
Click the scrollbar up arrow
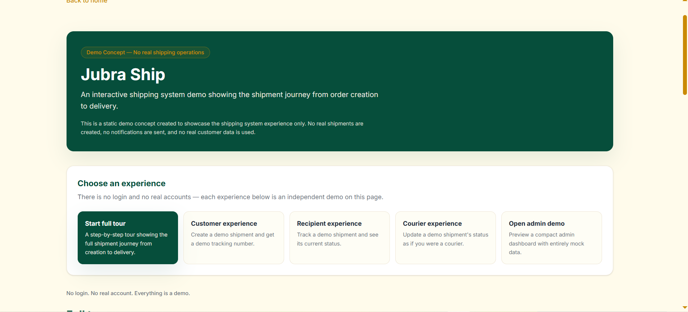point(685,1)
